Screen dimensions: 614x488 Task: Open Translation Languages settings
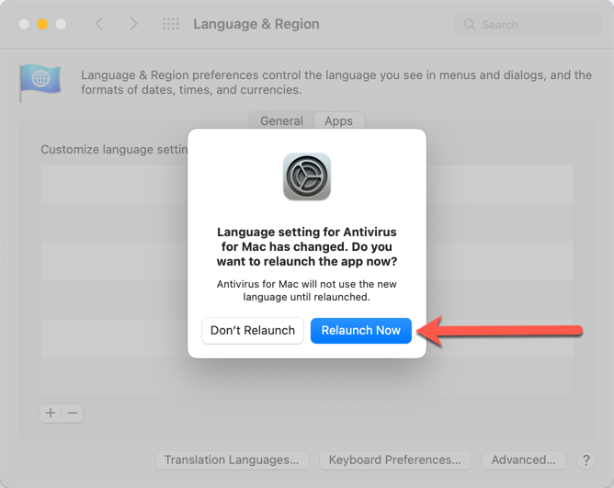tap(232, 460)
